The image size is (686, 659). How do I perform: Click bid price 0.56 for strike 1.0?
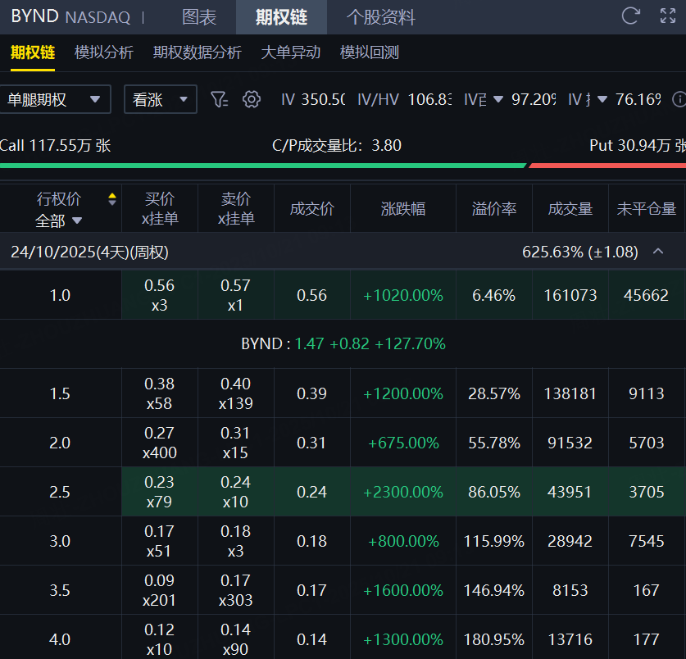[x=159, y=286]
